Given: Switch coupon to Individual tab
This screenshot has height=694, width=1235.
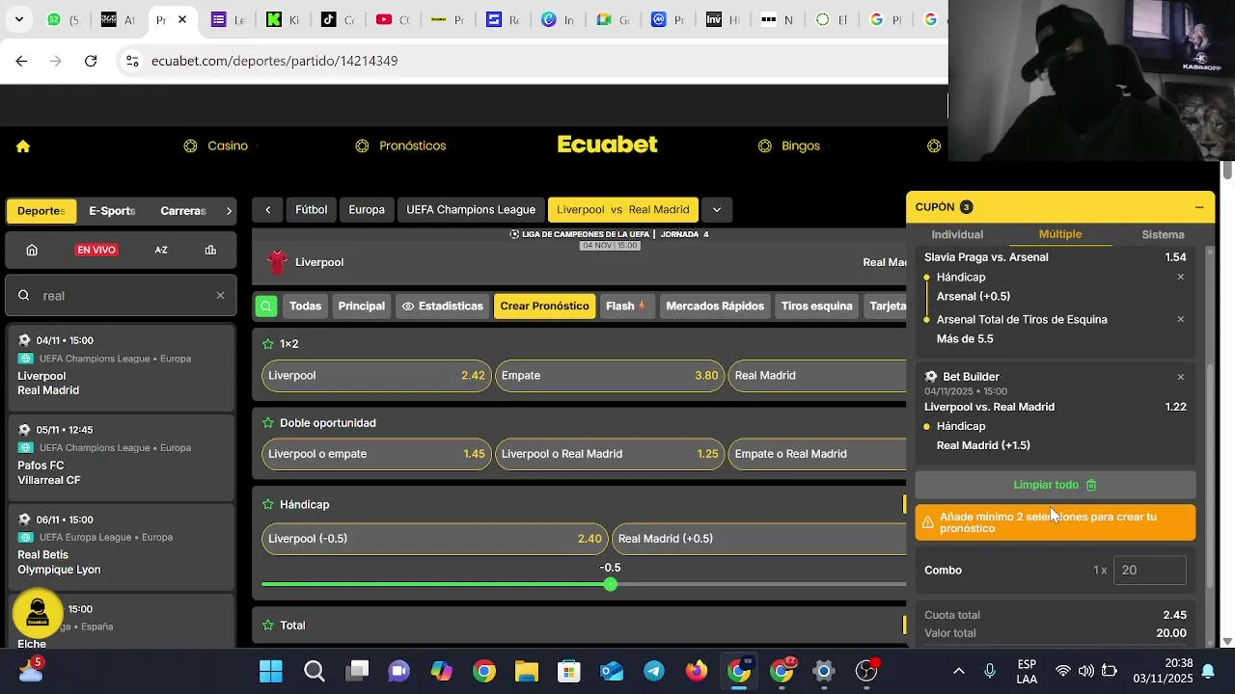Looking at the screenshot, I should (x=957, y=234).
